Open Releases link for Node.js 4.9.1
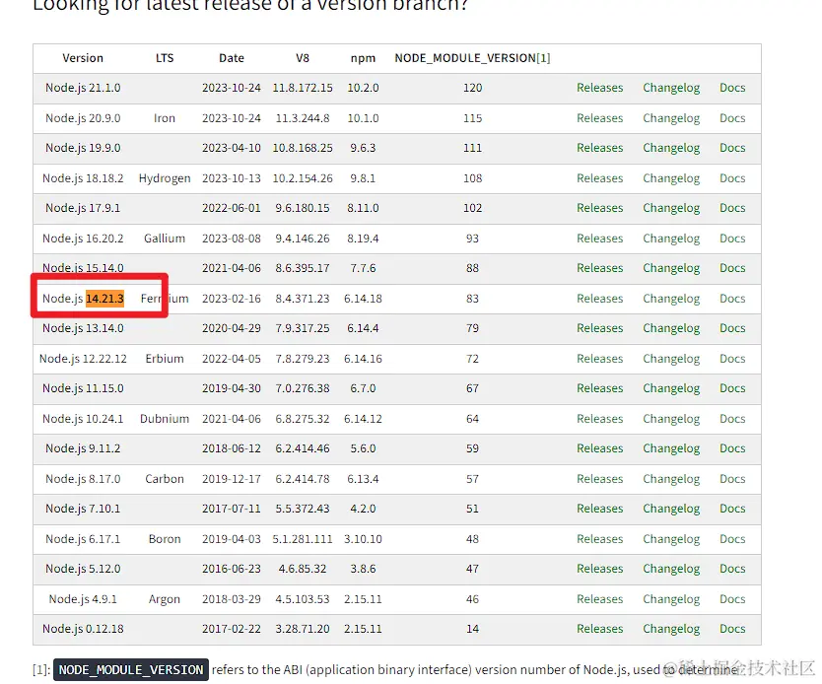The image size is (822, 684). pos(599,599)
